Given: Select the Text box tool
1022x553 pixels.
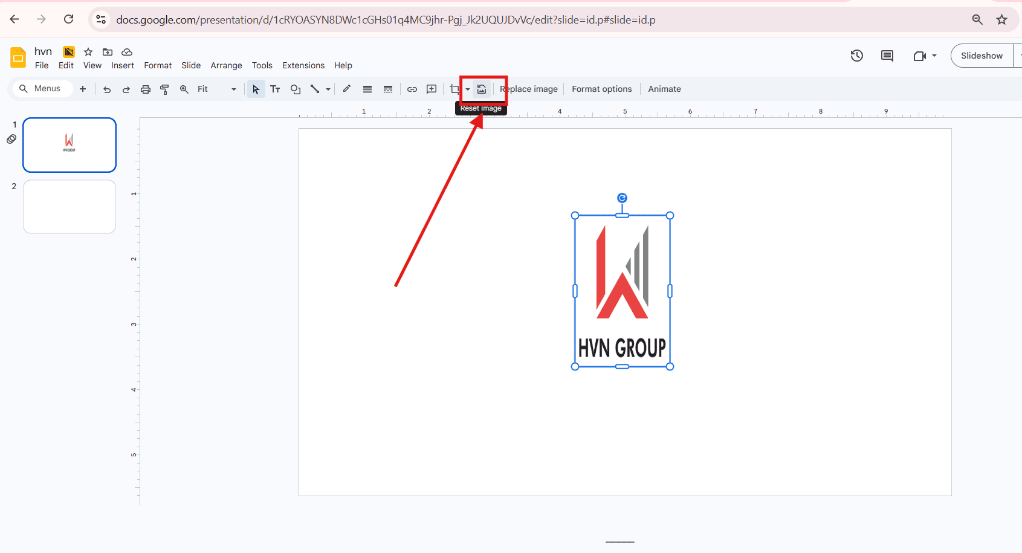Looking at the screenshot, I should click(x=275, y=89).
